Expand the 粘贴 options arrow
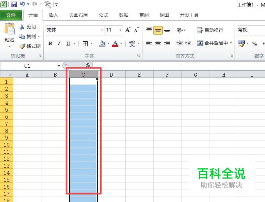 pyautogui.click(x=9, y=46)
